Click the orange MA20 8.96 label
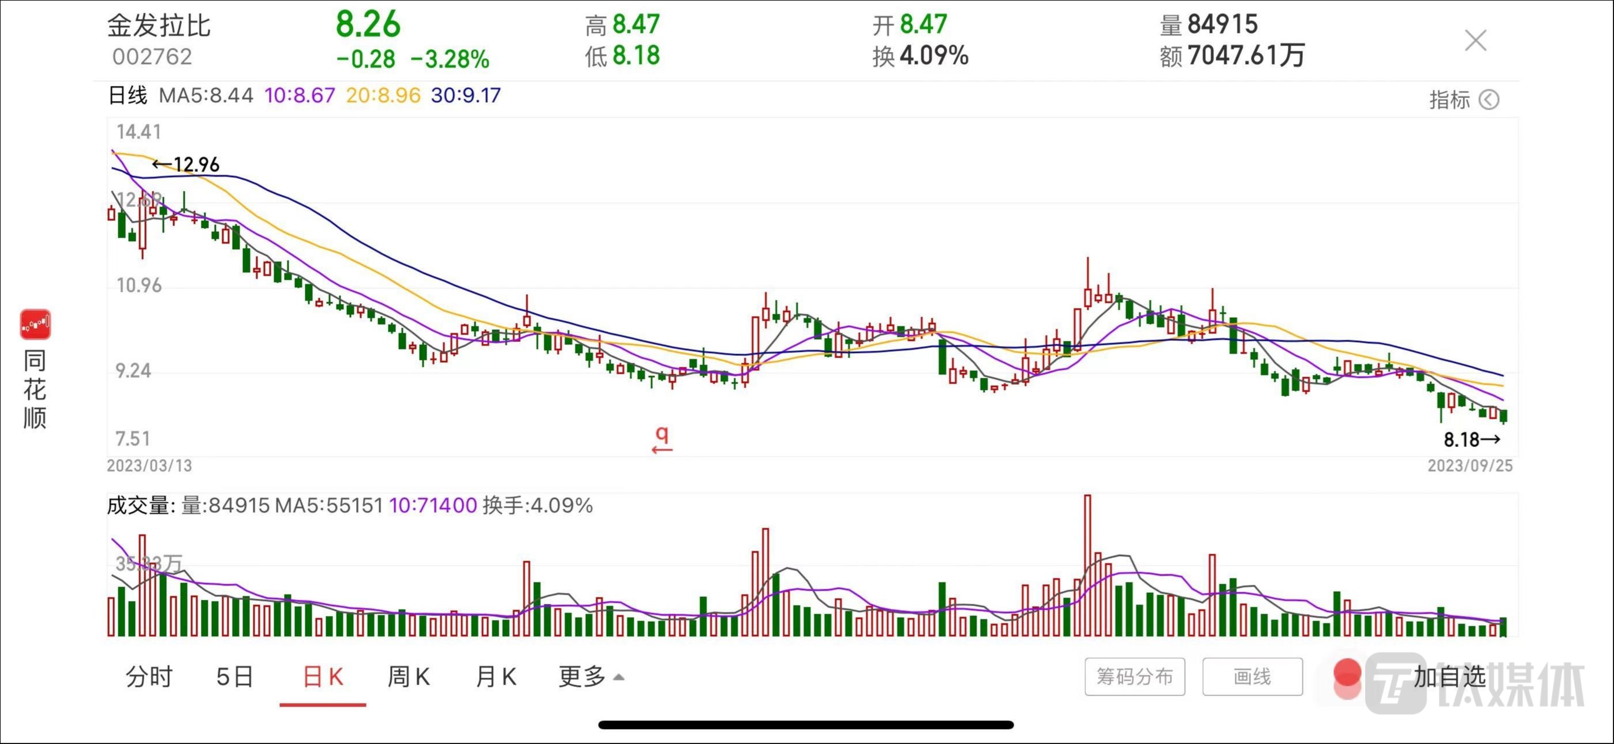The width and height of the screenshot is (1614, 744). tap(383, 96)
